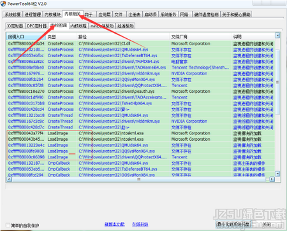The image size is (287, 231).
Task: Sort by the 文件厂商 column header
Action: (200, 37)
